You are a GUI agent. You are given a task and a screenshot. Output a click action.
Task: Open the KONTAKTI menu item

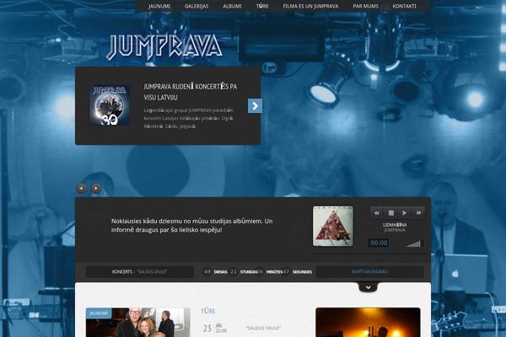point(404,6)
